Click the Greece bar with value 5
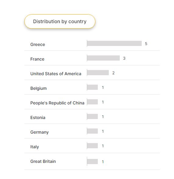Image resolution: width=174 pixels, height=179 pixels. (114, 43)
